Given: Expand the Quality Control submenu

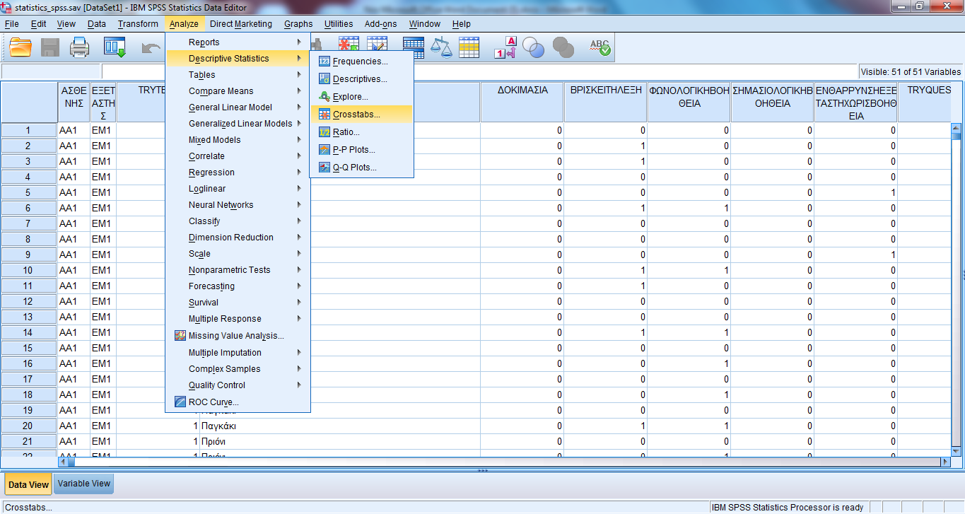Looking at the screenshot, I should click(x=238, y=385).
